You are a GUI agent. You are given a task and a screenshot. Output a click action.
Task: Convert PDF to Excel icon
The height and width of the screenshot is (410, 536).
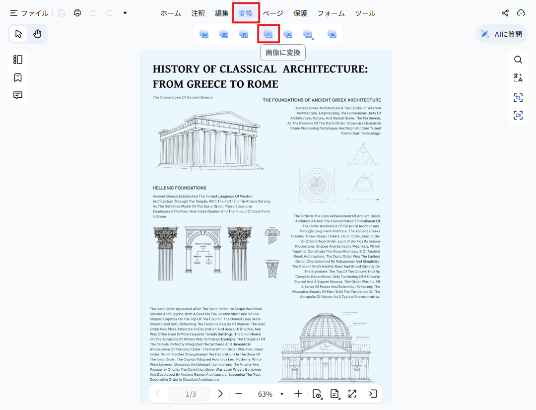click(x=224, y=34)
